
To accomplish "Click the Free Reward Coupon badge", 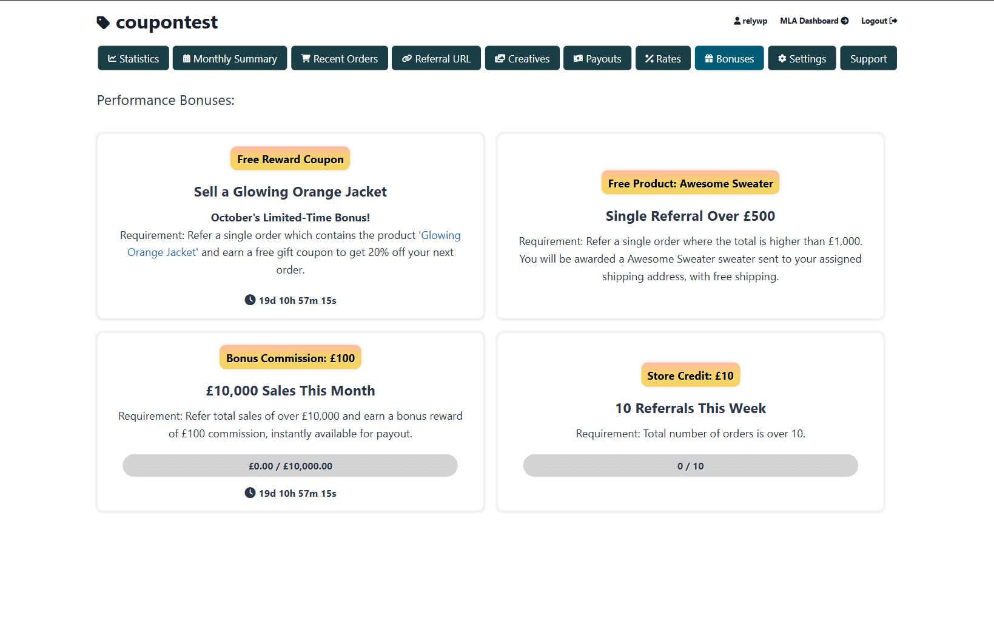I will [290, 159].
